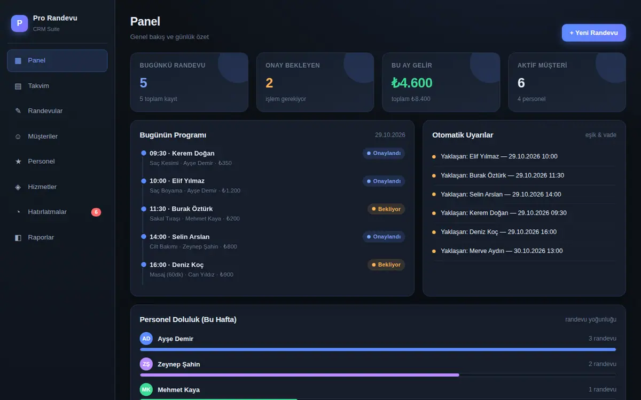Click the Merve Aydın upcoming alert
The image size is (641, 400).
(524, 251)
